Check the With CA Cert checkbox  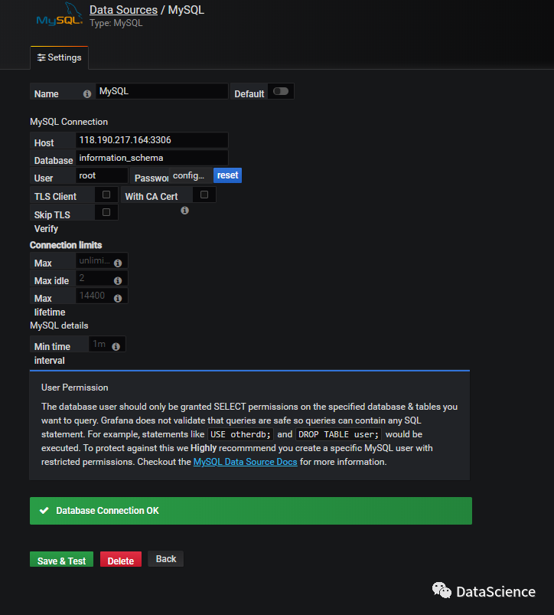[204, 195]
